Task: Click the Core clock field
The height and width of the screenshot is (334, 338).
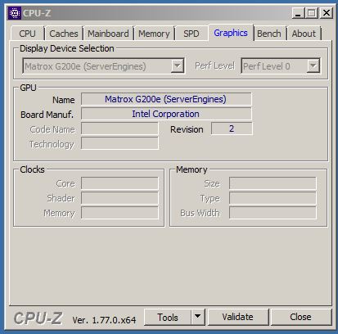Action: [x=119, y=183]
